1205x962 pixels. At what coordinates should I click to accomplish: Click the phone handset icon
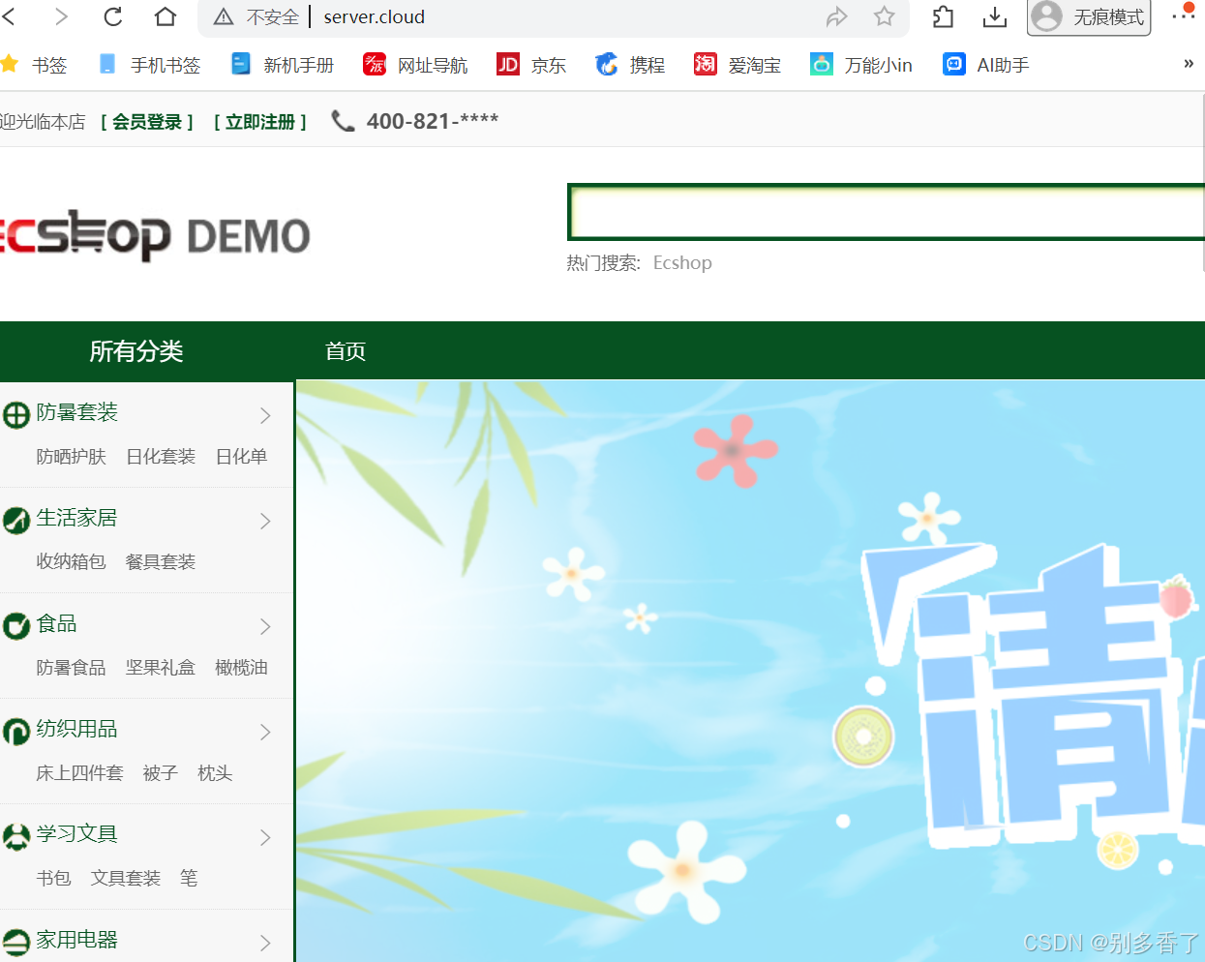tap(343, 121)
